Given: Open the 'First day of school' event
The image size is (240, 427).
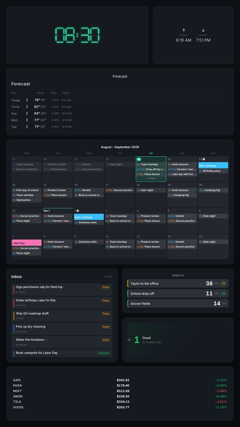Looking at the screenshot, I should 27,190.
